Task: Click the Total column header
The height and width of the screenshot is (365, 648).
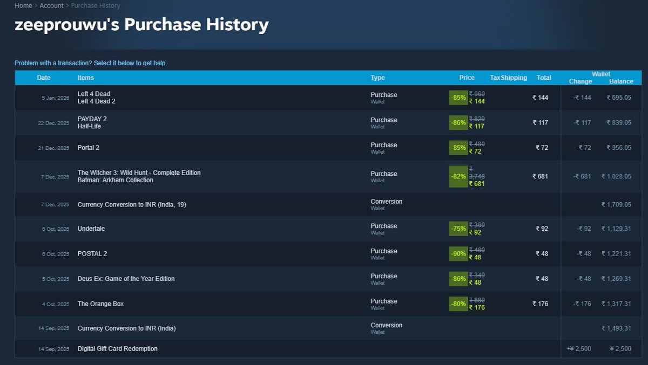Action: tap(544, 78)
